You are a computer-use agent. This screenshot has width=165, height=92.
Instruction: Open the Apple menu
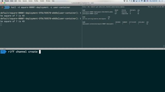click(x=2, y=1)
